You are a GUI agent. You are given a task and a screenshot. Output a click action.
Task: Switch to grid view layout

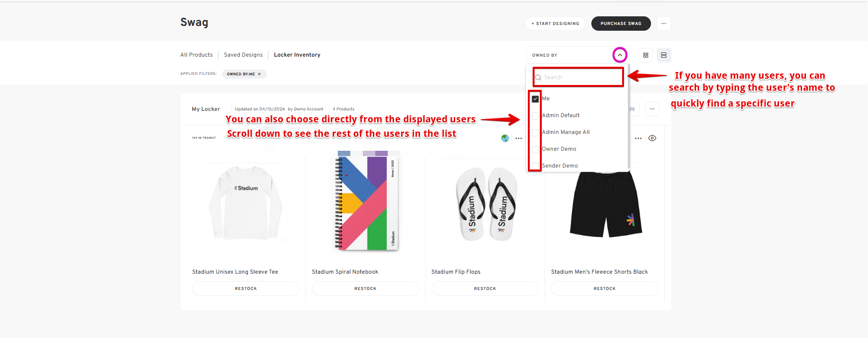pos(646,55)
